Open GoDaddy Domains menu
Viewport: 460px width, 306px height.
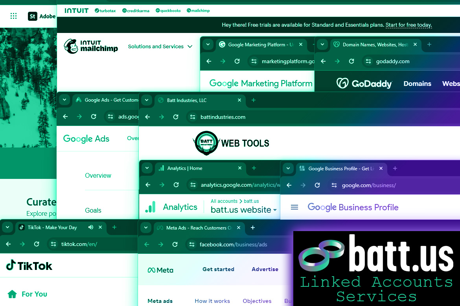point(417,84)
